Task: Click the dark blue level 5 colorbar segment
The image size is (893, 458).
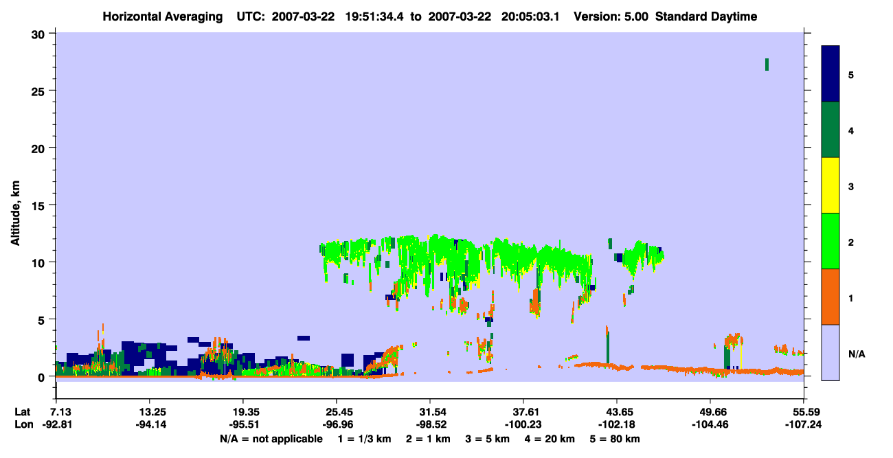Action: point(830,74)
